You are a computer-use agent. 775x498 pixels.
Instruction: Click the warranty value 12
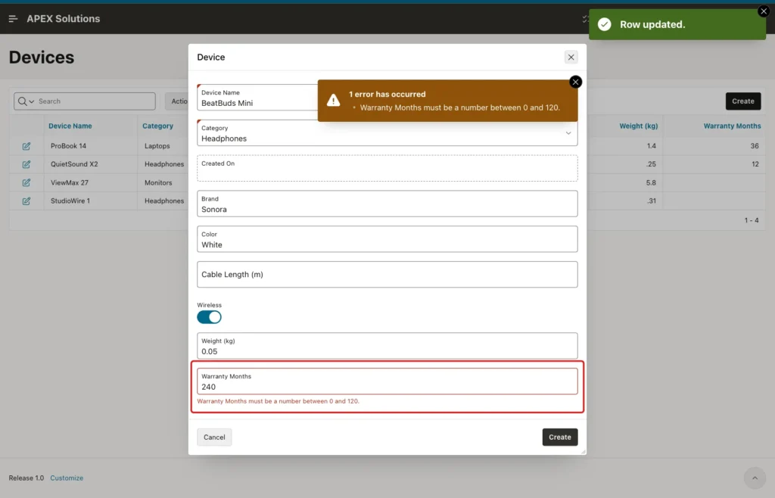(755, 164)
